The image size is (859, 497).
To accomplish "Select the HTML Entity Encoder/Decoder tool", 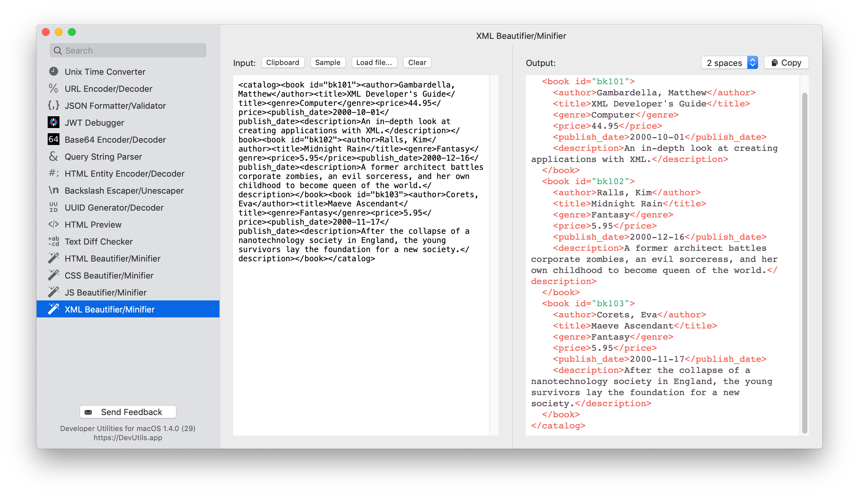I will coord(126,173).
